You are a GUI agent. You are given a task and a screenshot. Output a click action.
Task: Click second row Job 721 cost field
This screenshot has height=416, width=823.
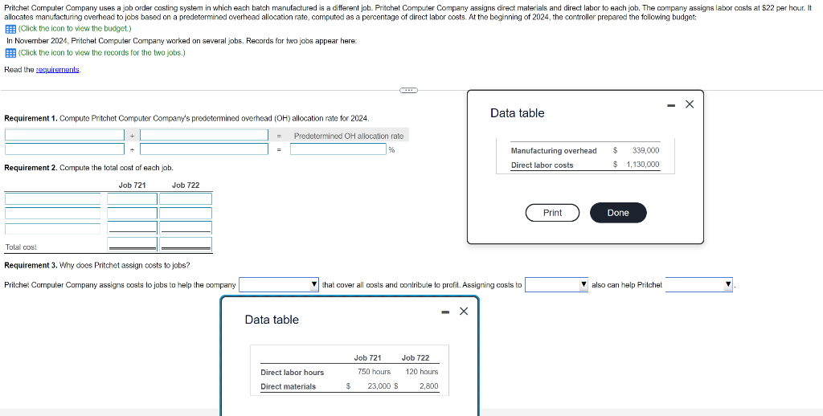(133, 213)
